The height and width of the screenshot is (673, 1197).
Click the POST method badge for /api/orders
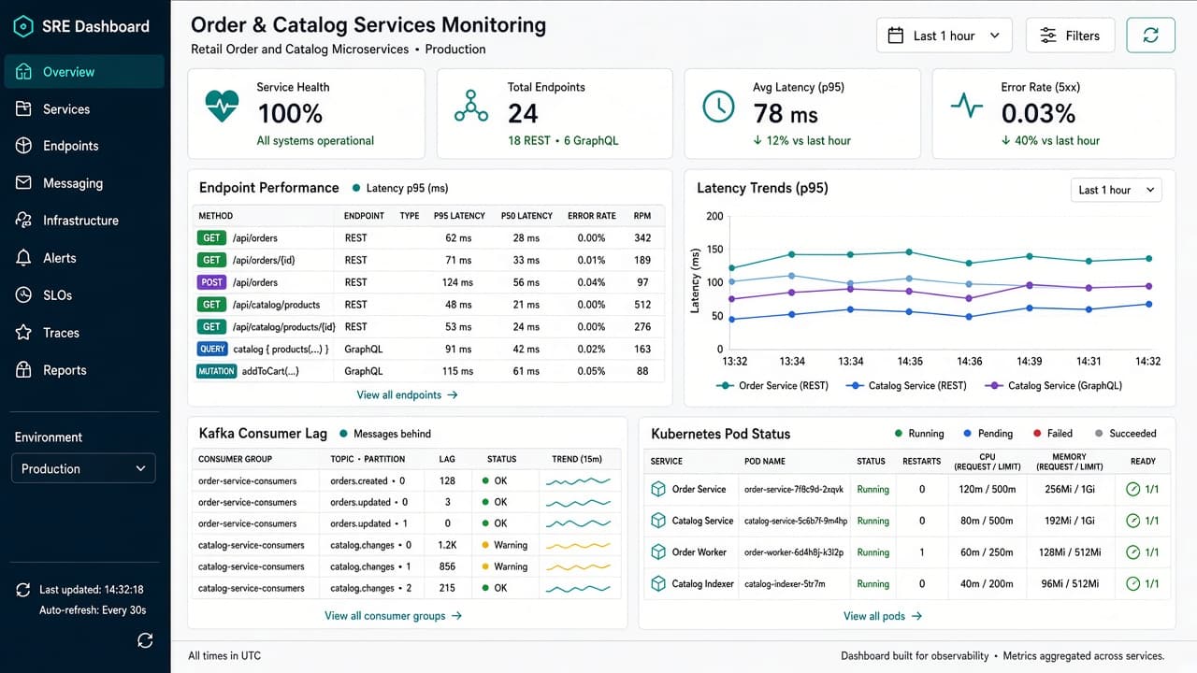[x=211, y=282]
